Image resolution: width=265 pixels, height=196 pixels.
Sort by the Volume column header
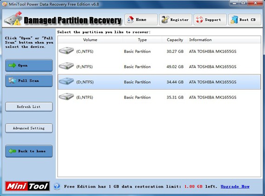point(90,40)
